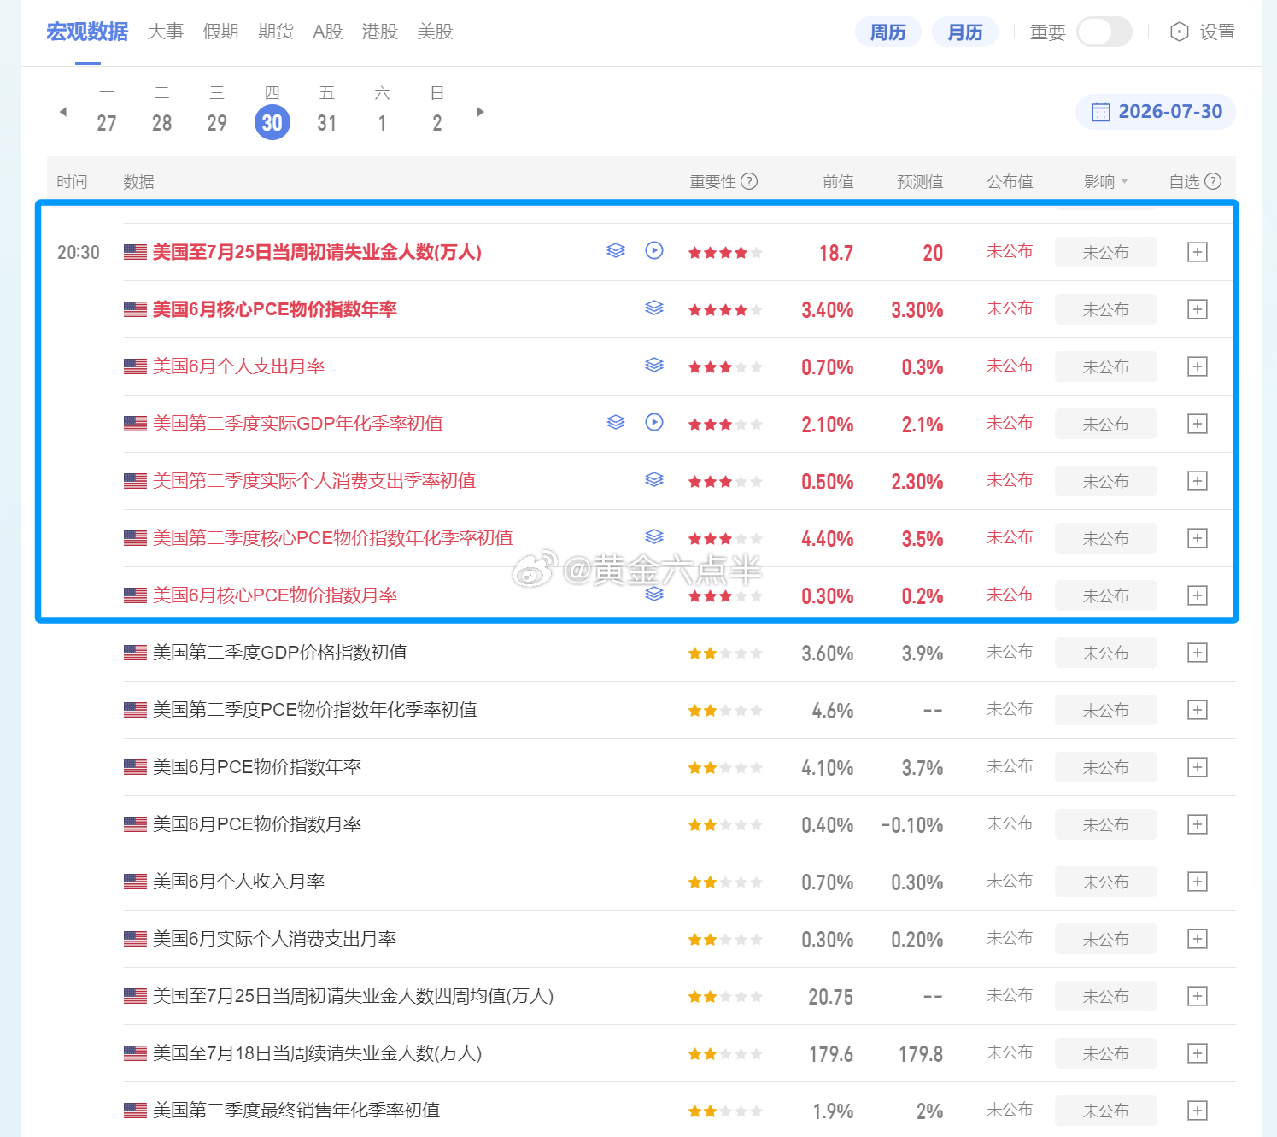1277x1137 pixels.
Task: Add 美国6月PCE物价指数年率 to watchlist
Action: point(1198,767)
